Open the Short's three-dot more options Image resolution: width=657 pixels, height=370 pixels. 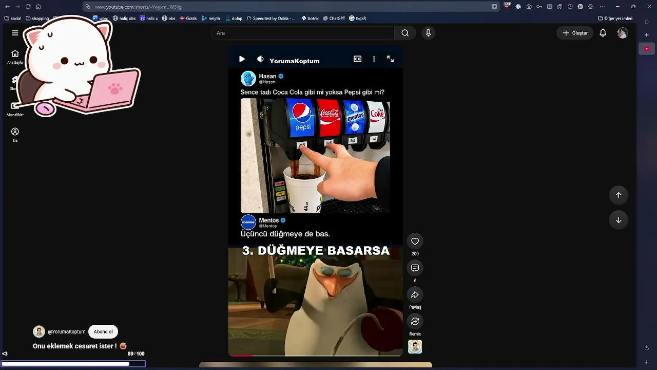[374, 59]
